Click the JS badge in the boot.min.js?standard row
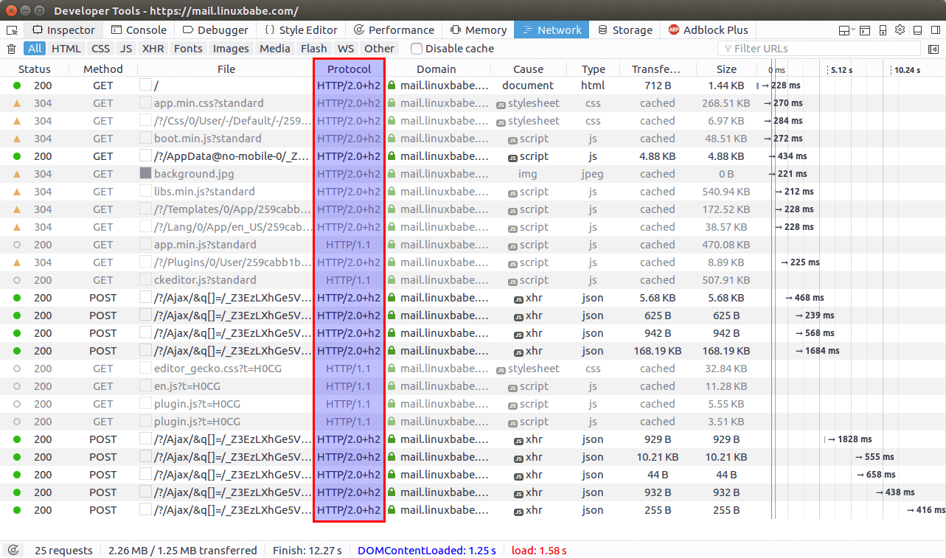946x558 pixels. pyautogui.click(x=512, y=139)
